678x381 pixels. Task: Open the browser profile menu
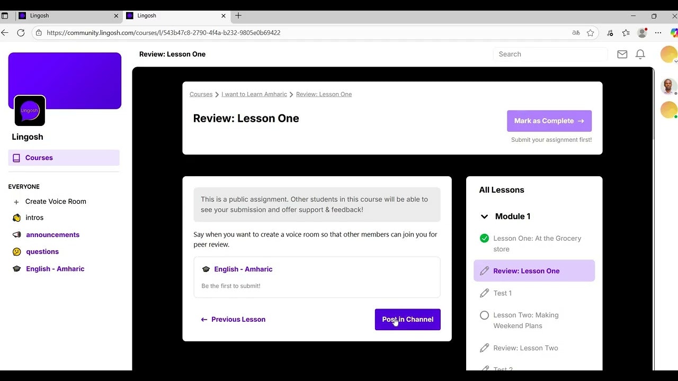click(x=641, y=32)
